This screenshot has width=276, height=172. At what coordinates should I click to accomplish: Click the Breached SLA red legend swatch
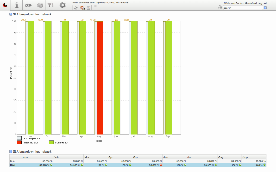click(x=19, y=142)
